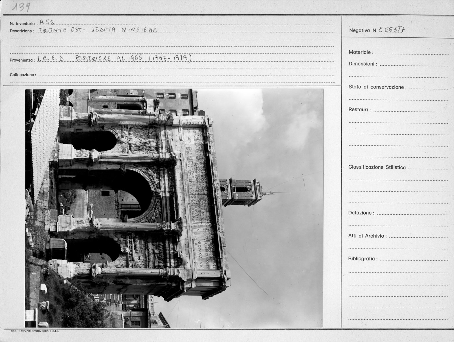Select the 'N. inventario' label
The width and height of the screenshot is (454, 342).
coord(22,24)
